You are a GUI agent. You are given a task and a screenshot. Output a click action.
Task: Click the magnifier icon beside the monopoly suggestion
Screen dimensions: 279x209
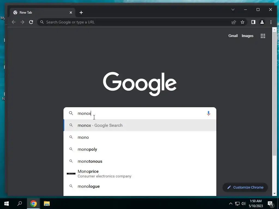pyautogui.click(x=71, y=149)
